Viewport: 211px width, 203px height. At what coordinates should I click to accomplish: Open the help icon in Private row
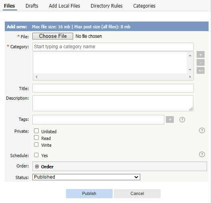tap(202, 130)
